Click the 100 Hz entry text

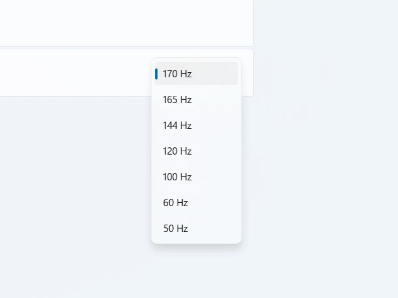(177, 177)
